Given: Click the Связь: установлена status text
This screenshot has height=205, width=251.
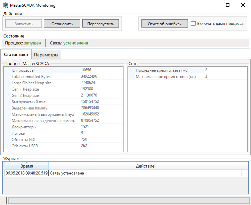Looking at the screenshot, I should click(69, 43).
